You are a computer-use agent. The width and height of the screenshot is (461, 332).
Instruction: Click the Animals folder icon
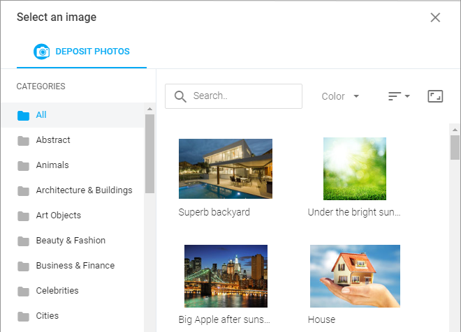click(x=23, y=165)
